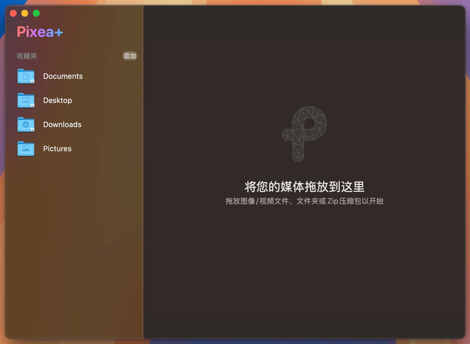Viewport: 470px width, 344px height.
Task: Click the Pixea+ logo
Action: (x=40, y=32)
